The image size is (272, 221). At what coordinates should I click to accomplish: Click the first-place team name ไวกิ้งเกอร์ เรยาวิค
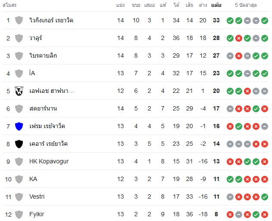tap(51, 20)
